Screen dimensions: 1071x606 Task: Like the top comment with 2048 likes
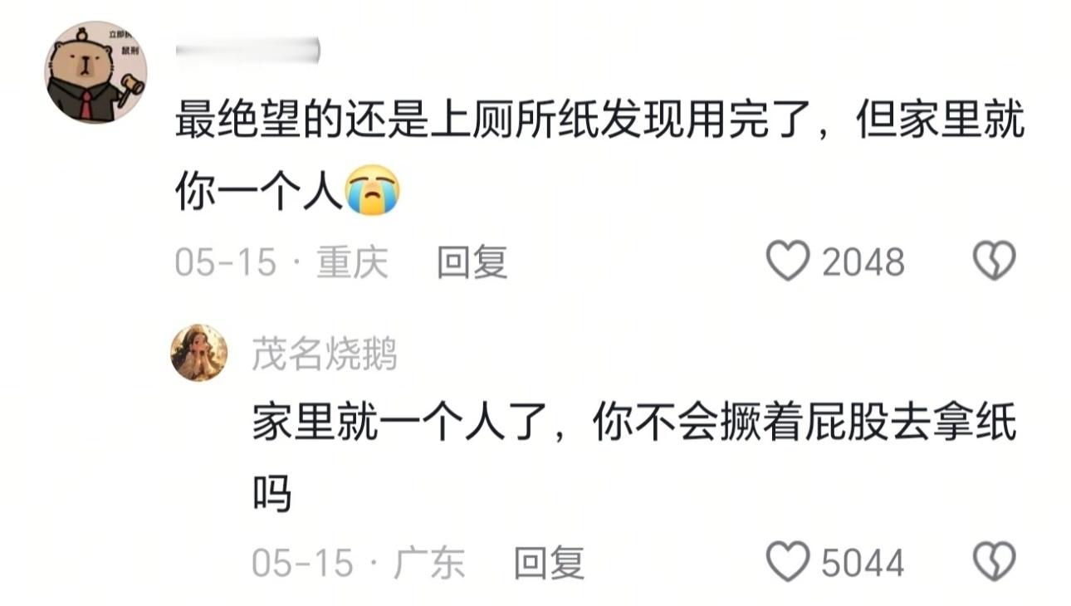pos(787,262)
